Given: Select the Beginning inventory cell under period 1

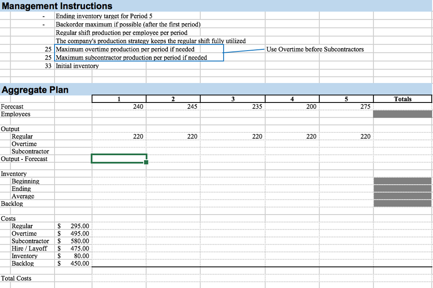Looking at the screenshot, I should click(119, 181).
